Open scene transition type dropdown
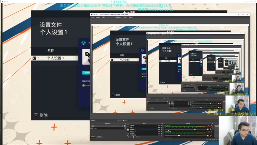The image size is (257, 145). pyautogui.click(x=107, y=126)
